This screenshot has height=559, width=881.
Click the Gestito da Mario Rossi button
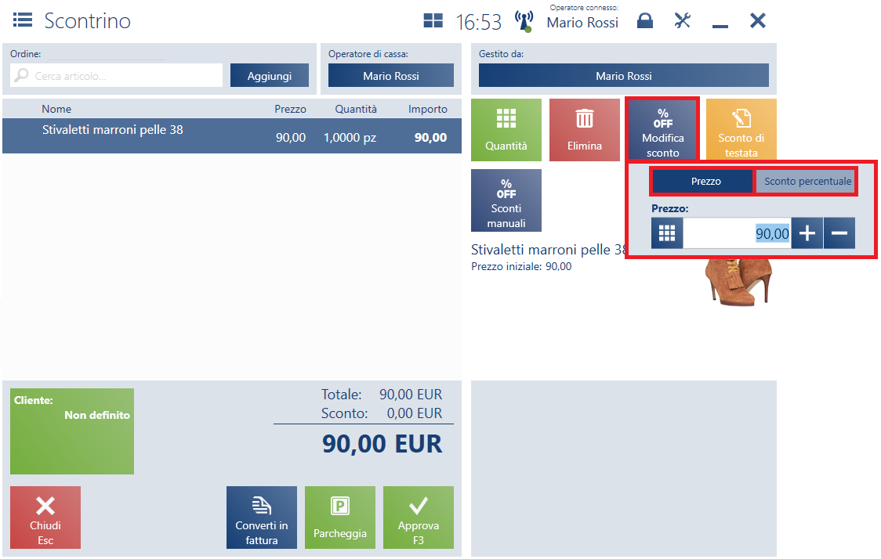[x=624, y=75]
